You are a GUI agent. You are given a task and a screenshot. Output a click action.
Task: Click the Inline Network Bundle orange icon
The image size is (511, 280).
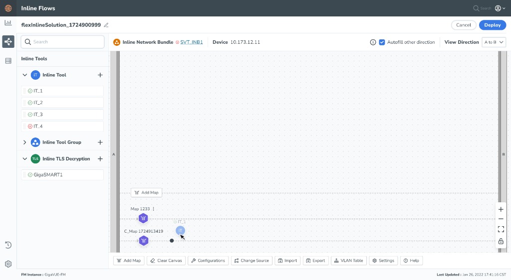(117, 42)
